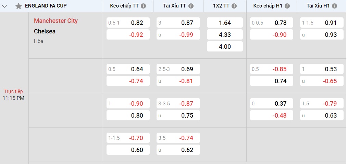
Task: Pick Chelsea win odds 4.33
Action: tap(225, 34)
